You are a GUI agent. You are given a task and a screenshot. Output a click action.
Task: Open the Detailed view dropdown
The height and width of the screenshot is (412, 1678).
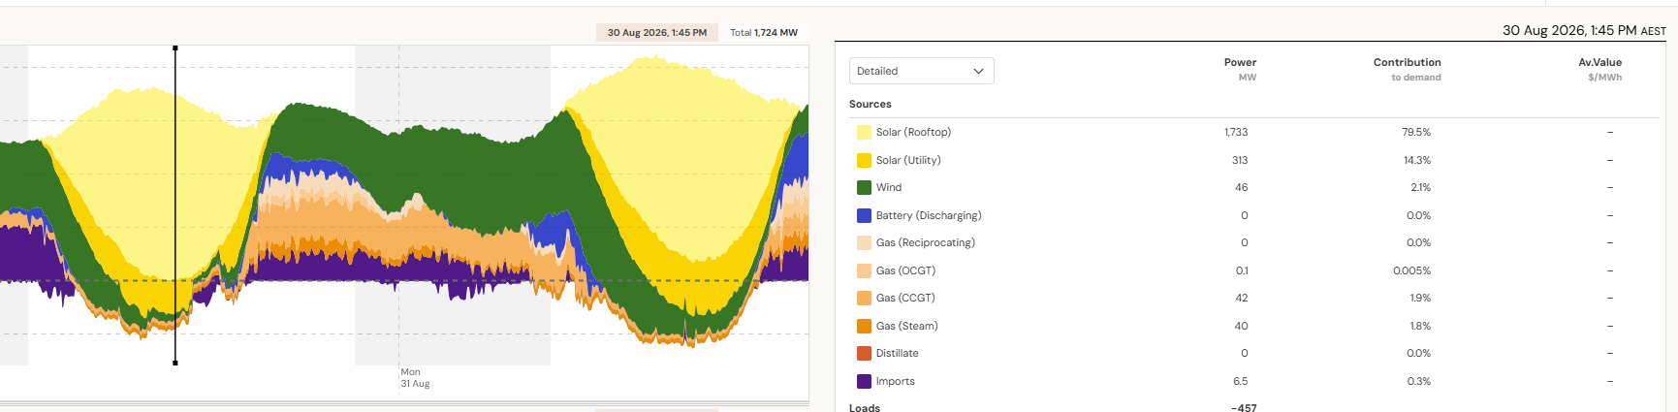[x=921, y=71]
